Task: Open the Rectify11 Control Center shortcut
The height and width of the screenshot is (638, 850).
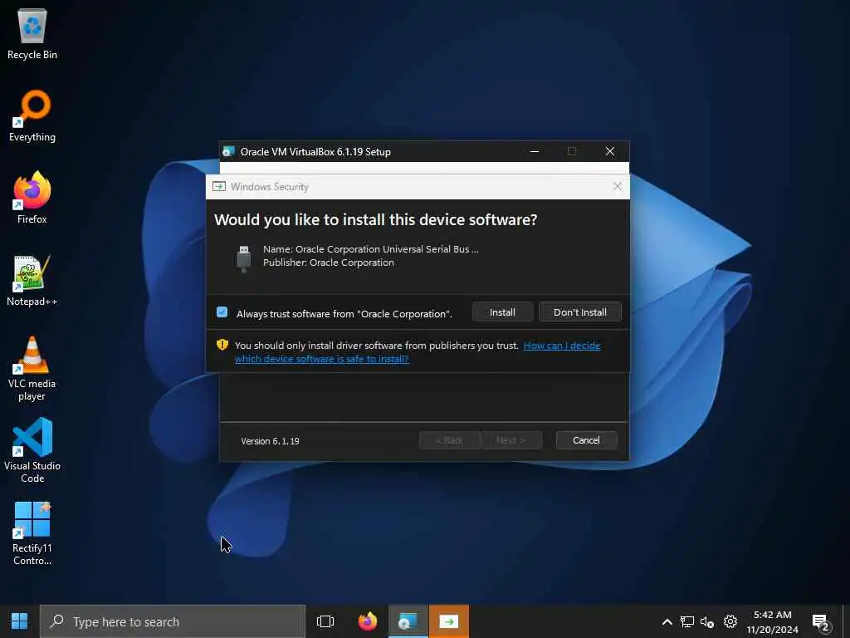Action: coord(32,533)
